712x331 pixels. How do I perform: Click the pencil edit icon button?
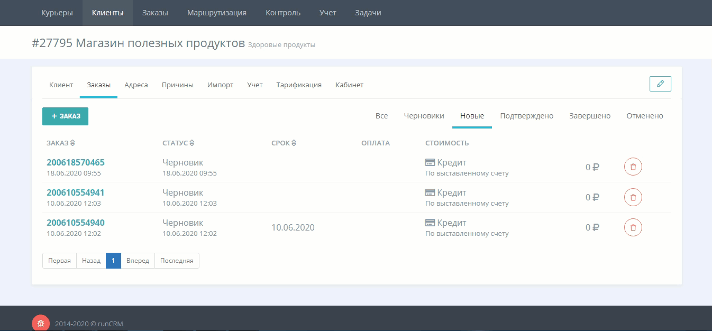pyautogui.click(x=660, y=84)
